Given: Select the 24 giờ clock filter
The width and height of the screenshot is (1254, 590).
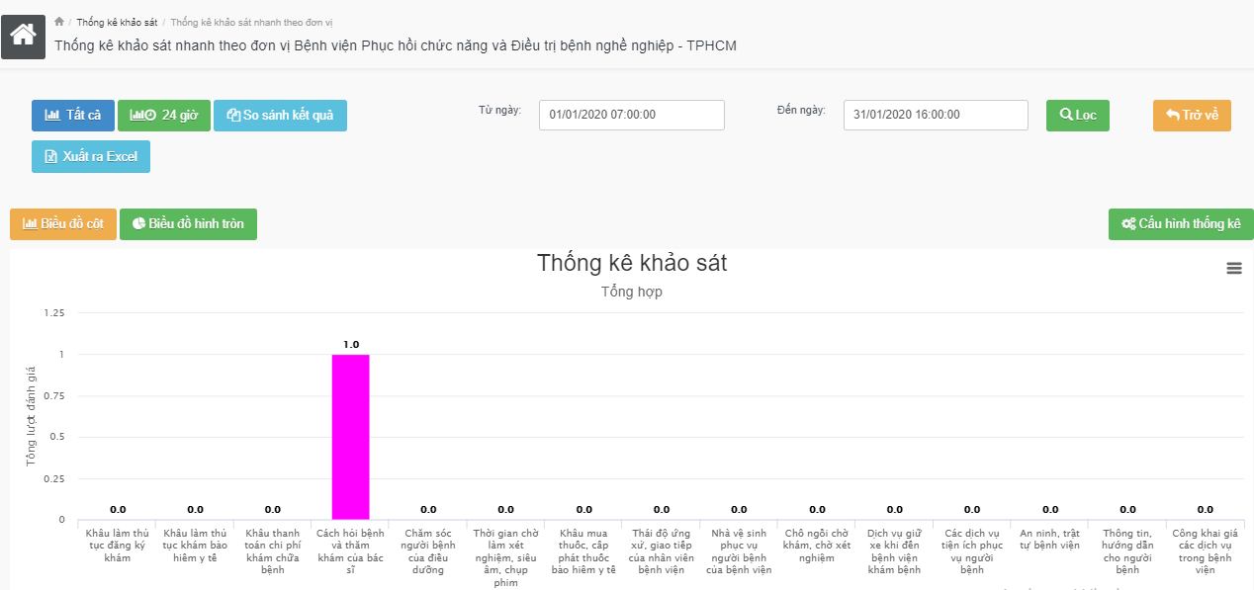Looking at the screenshot, I should click(x=164, y=115).
